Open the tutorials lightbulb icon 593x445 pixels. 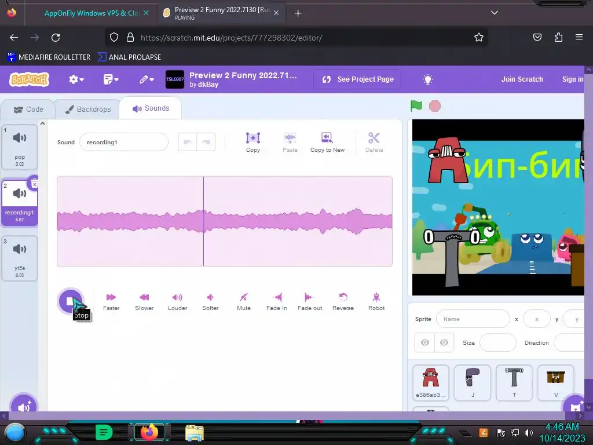[428, 79]
